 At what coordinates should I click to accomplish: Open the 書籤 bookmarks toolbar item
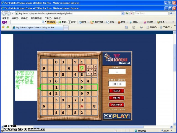pos(63,22)
